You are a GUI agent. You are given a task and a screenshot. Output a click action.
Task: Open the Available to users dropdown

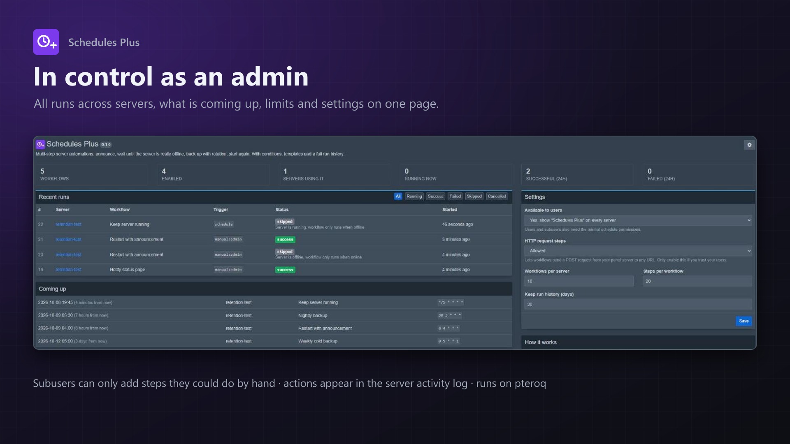pos(638,220)
